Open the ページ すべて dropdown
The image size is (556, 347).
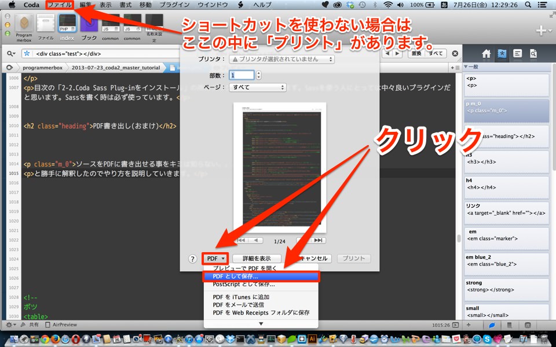[x=257, y=87]
